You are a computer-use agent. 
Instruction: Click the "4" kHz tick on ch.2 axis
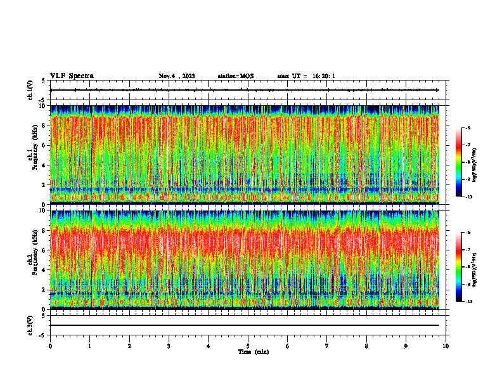coord(44,270)
